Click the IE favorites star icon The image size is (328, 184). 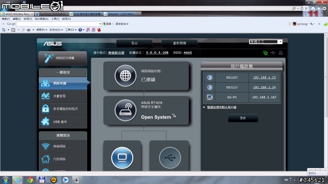click(x=319, y=8)
